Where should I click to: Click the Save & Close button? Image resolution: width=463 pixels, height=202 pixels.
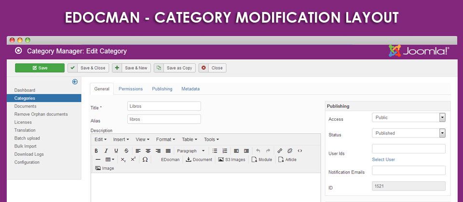tap(88, 68)
